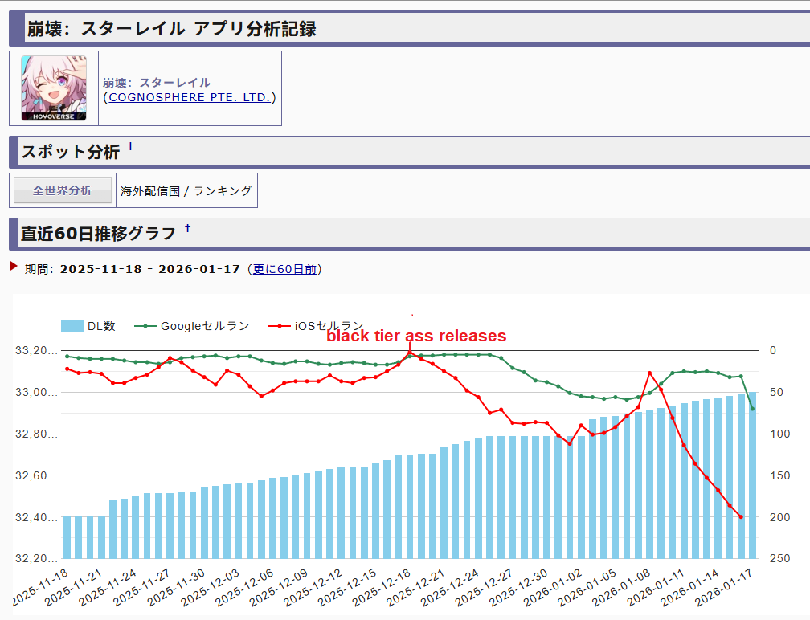810x620 pixels.
Task: Click the 更に60日前 link
Action: [284, 269]
